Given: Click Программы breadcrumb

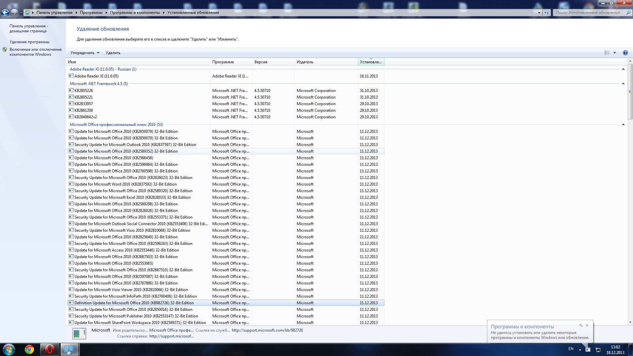Looking at the screenshot, I should click(x=91, y=13).
